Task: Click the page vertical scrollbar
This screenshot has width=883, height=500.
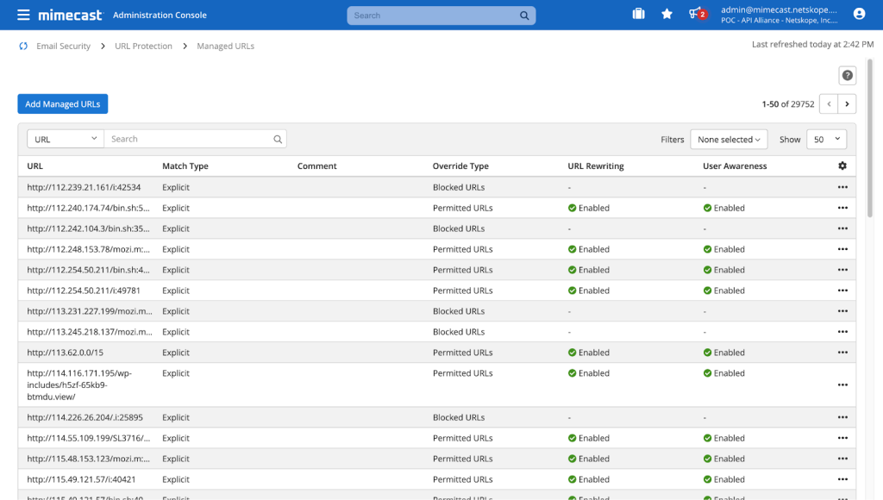Action: [x=869, y=138]
